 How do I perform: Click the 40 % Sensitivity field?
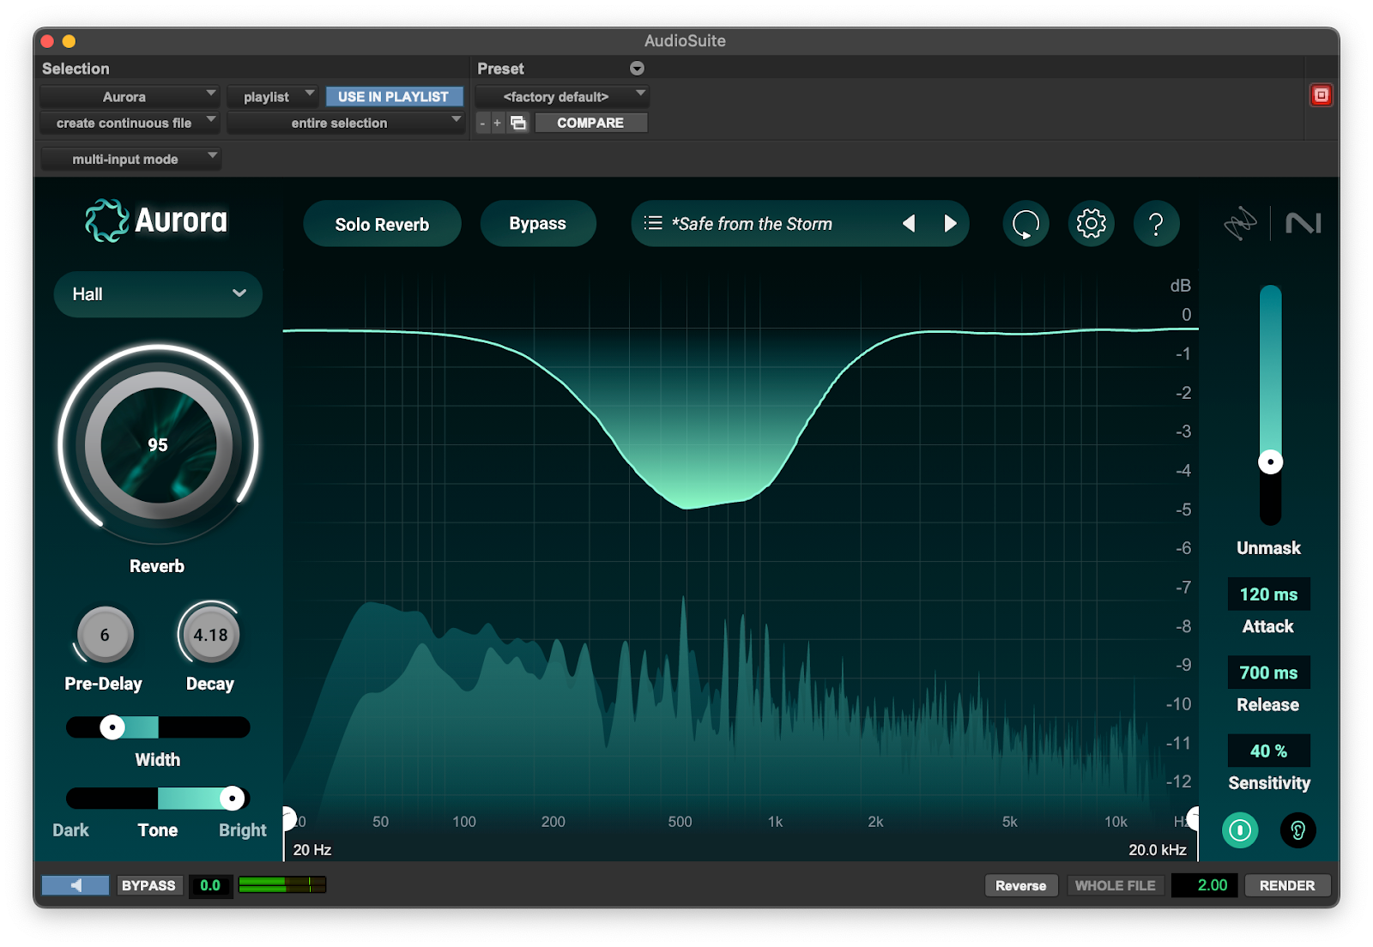pyautogui.click(x=1268, y=751)
